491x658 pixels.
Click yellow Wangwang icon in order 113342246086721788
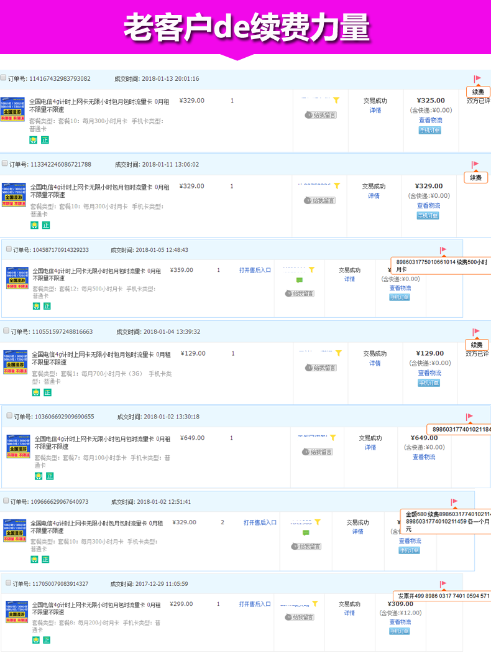(337, 186)
